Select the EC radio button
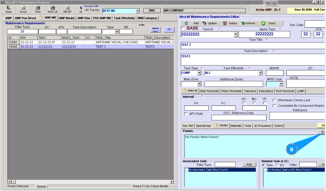This screenshot has height=191, width=326. coord(277,165)
